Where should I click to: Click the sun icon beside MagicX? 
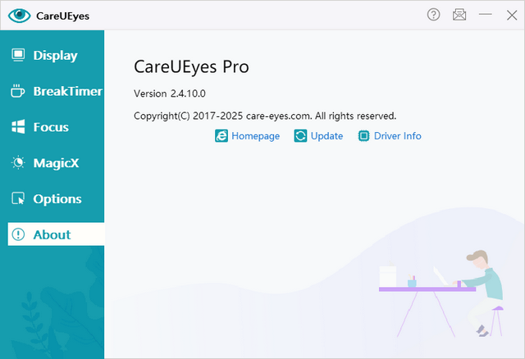[x=18, y=163]
